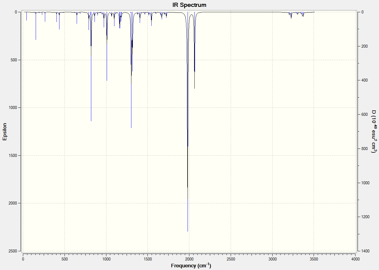Select the 600 tick label on the right axis
The image size is (379, 270).
coord(364,114)
